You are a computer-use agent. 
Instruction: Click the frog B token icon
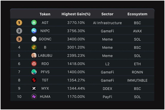coord(34,47)
